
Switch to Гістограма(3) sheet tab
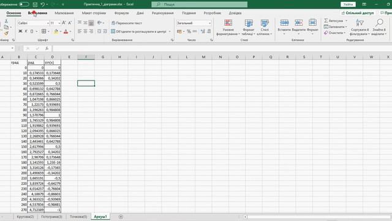pyautogui.click(x=51, y=217)
